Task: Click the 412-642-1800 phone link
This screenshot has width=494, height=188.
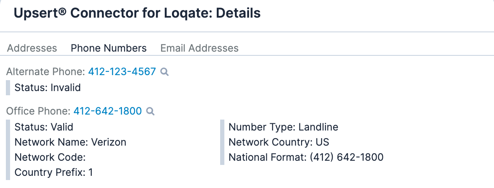Action: 108,111
